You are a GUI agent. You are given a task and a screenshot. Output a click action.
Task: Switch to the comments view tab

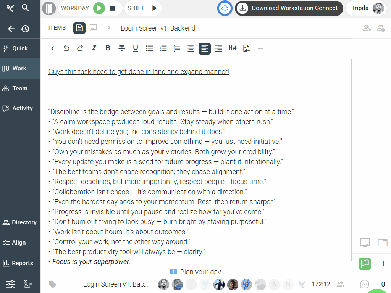[93, 27]
